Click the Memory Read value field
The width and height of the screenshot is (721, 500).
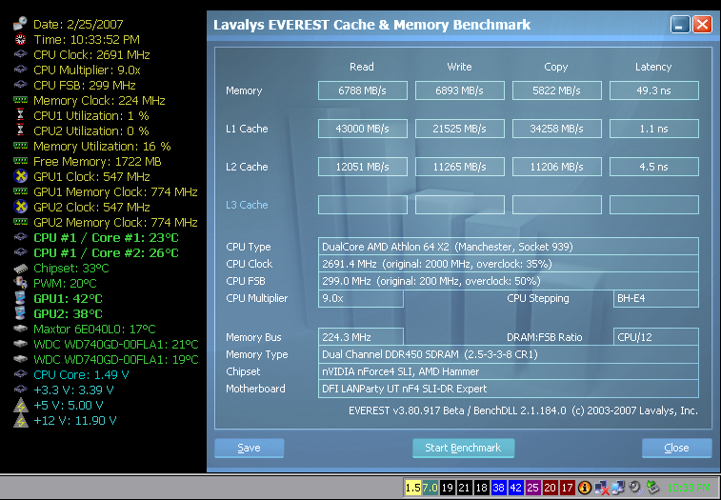[362, 90]
